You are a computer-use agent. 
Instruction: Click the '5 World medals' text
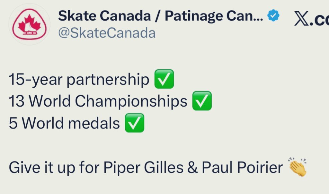(64, 123)
